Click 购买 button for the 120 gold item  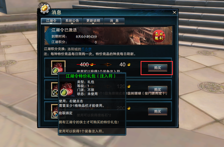[x=158, y=89]
